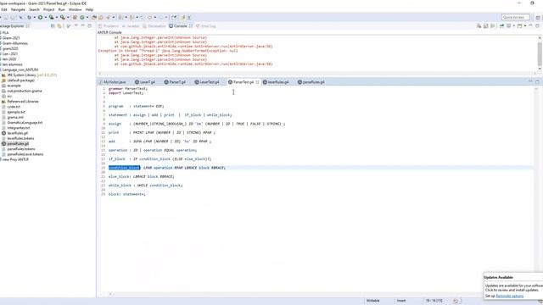Open the Navigate menu
This screenshot has width=543, height=305.
pyautogui.click(x=18, y=9)
